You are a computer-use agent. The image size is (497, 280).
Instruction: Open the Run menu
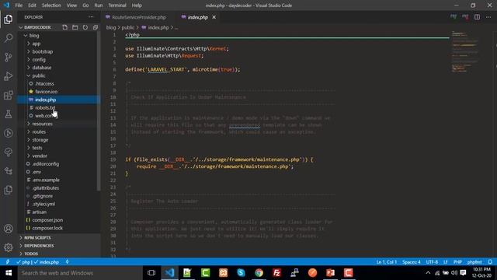click(x=99, y=5)
